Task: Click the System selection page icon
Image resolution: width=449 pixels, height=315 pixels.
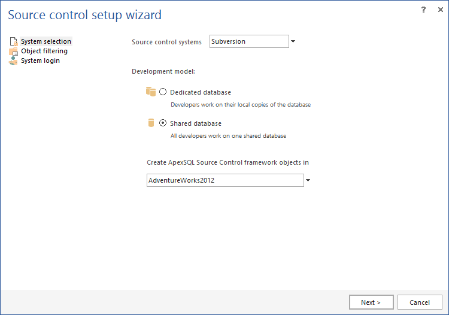Action: pyautogui.click(x=13, y=42)
